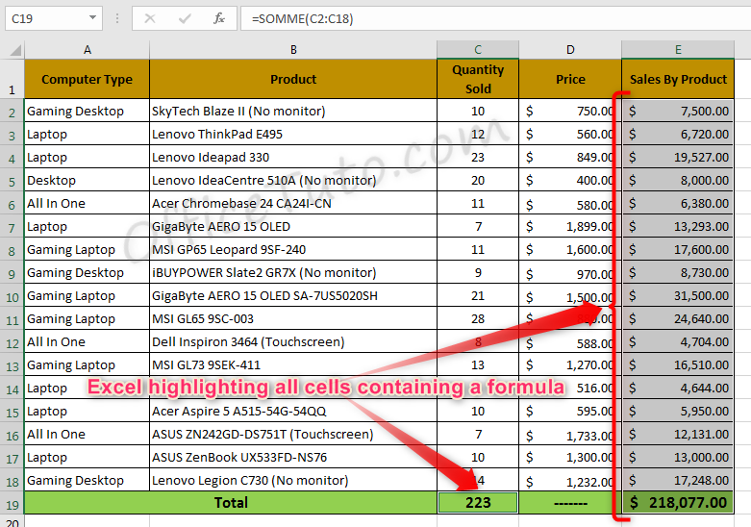The height and width of the screenshot is (527, 751).
Task: Select cell SkyTech Blaze II (No monitor)
Action: (293, 111)
